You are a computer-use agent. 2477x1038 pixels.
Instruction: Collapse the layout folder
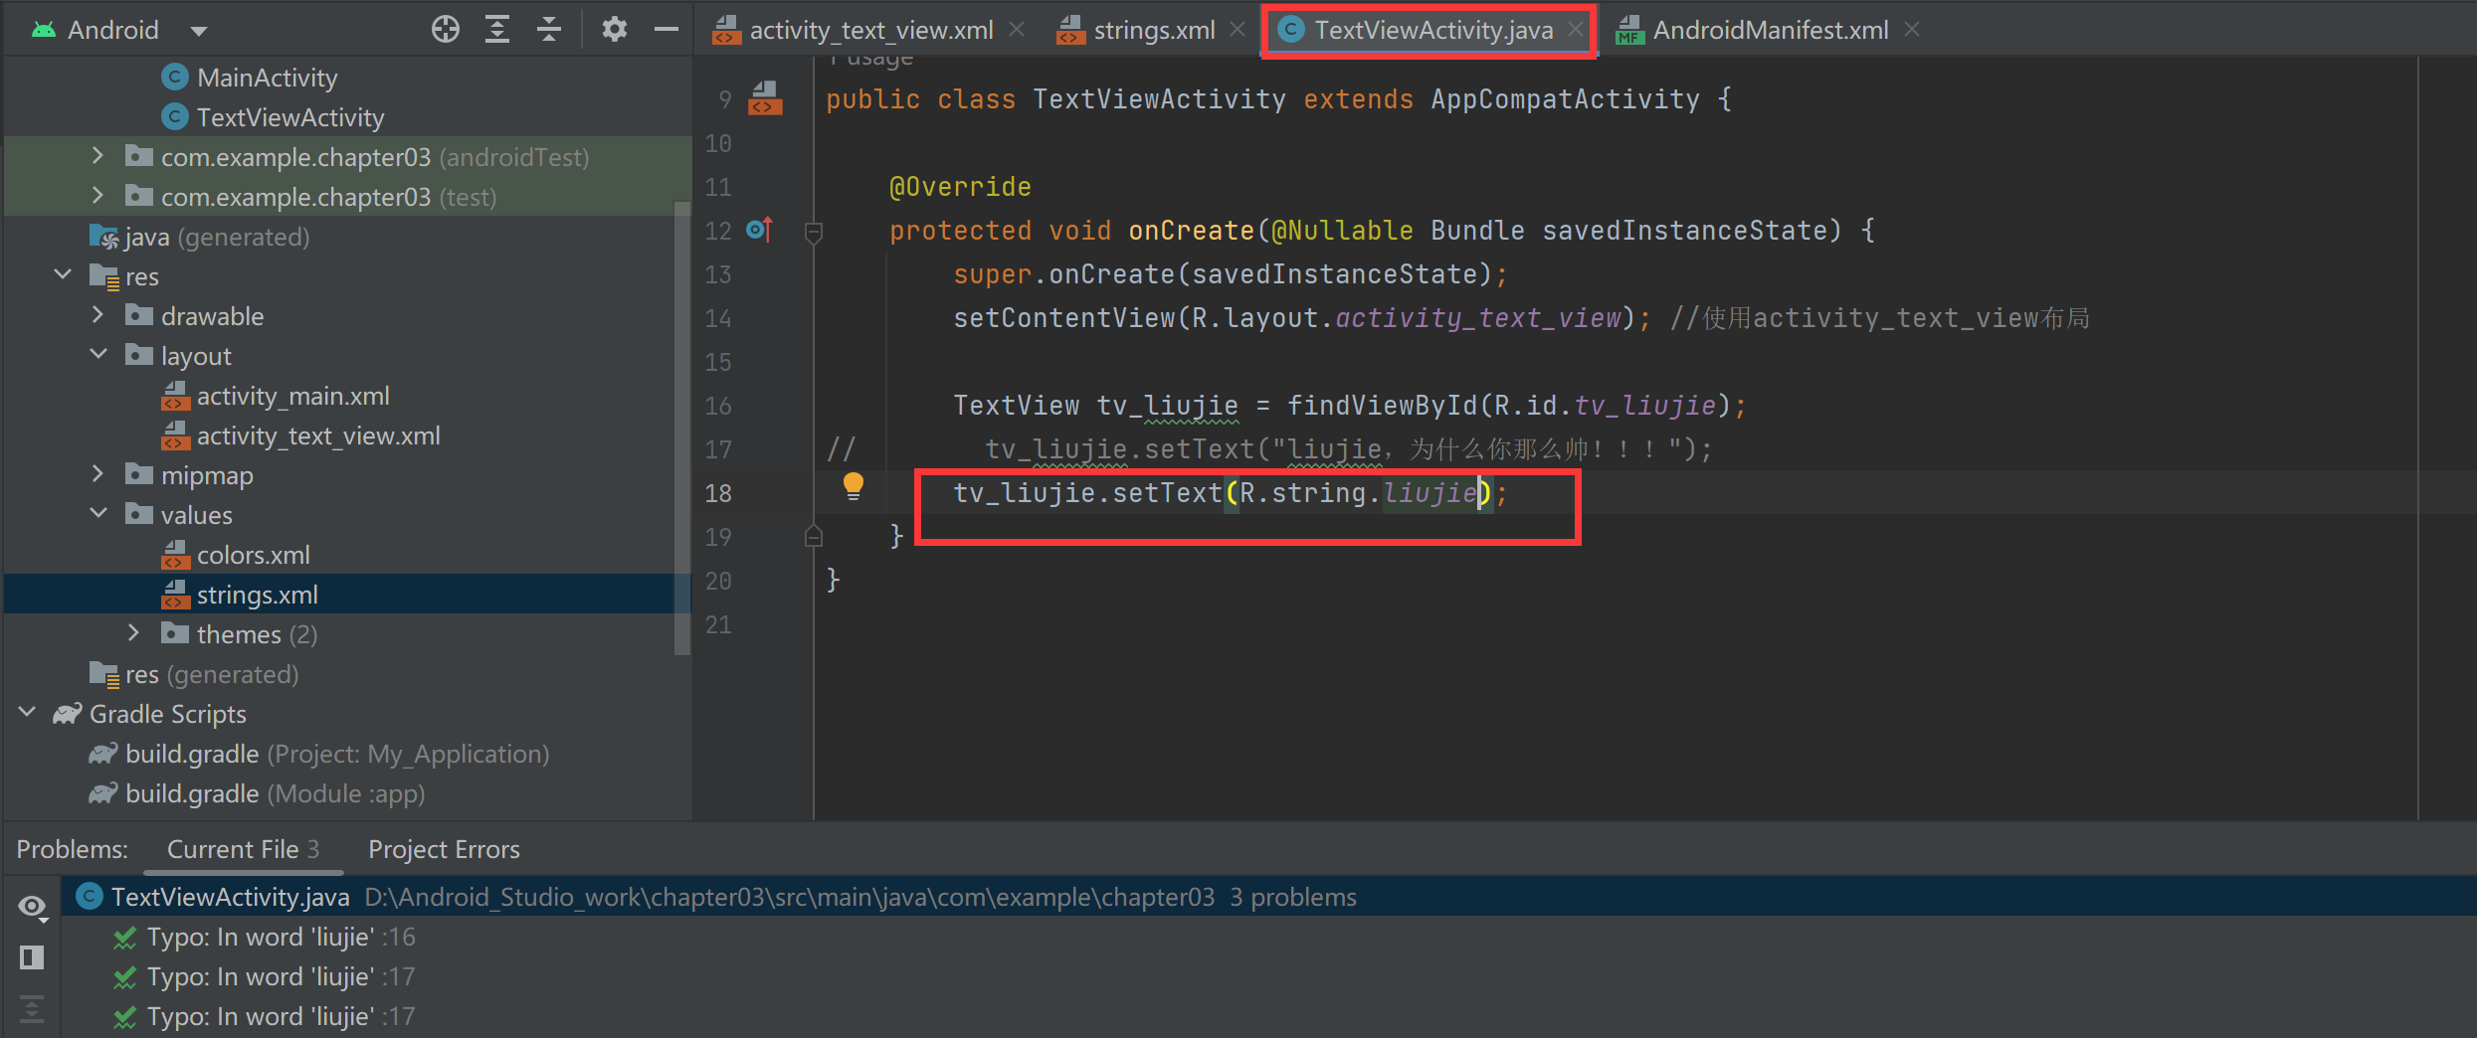point(98,355)
